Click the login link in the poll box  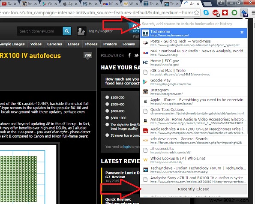[x=127, y=147]
